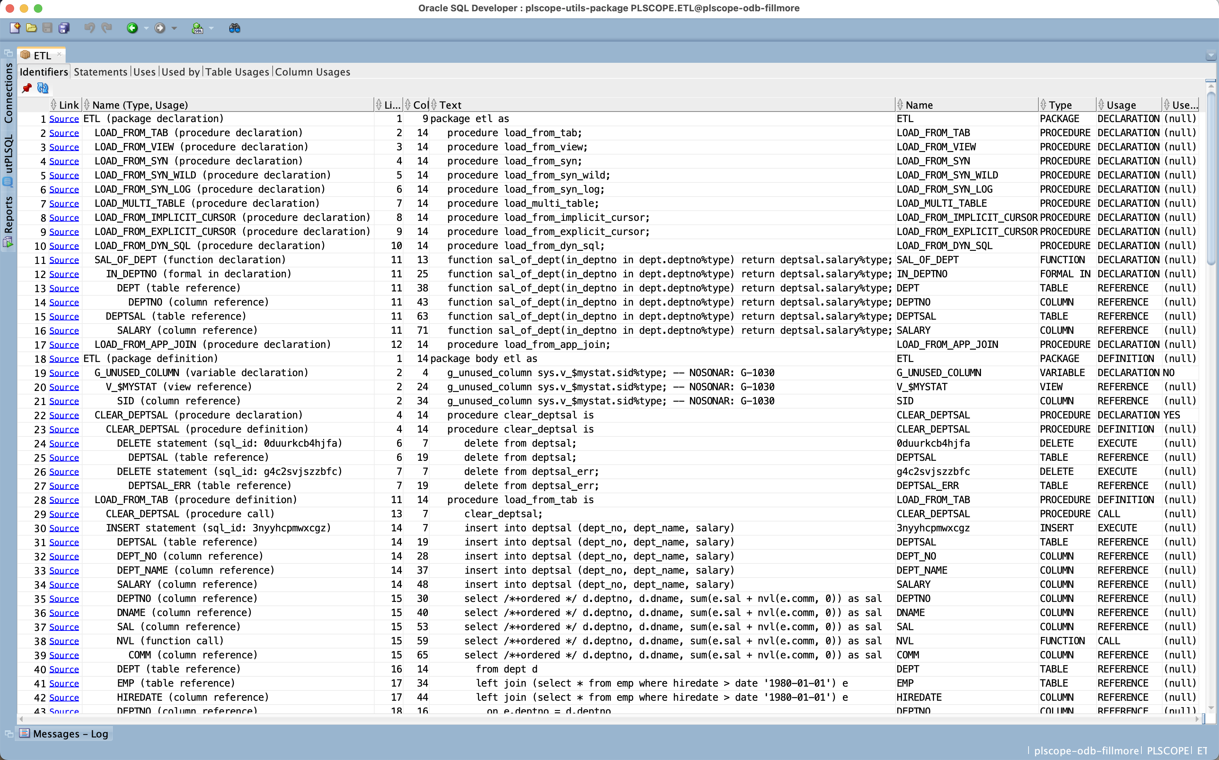Click PLSCOPE in the status bar
The height and width of the screenshot is (760, 1219).
click(x=1168, y=750)
